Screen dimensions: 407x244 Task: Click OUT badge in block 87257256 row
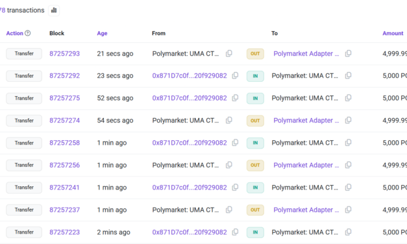click(255, 165)
